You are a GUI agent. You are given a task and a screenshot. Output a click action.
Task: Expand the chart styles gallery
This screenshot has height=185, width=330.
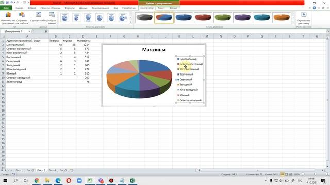293,22
